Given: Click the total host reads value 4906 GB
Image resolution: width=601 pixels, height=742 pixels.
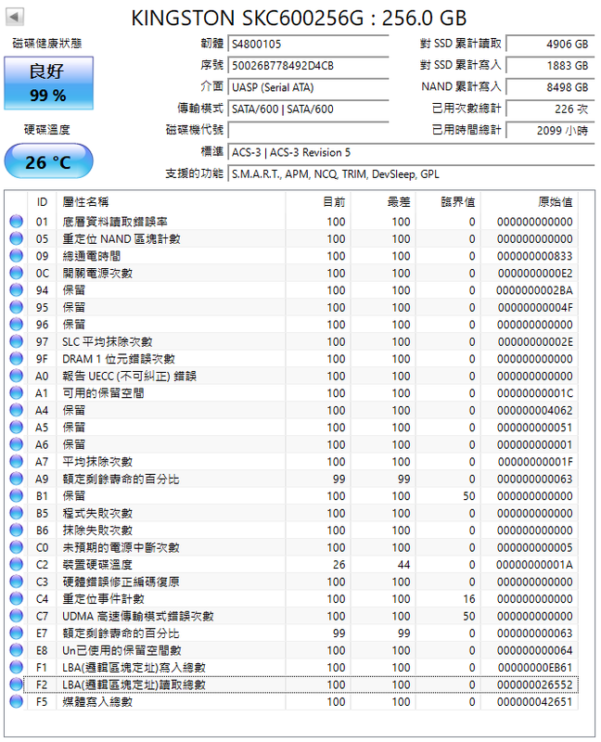Looking at the screenshot, I should [x=550, y=44].
